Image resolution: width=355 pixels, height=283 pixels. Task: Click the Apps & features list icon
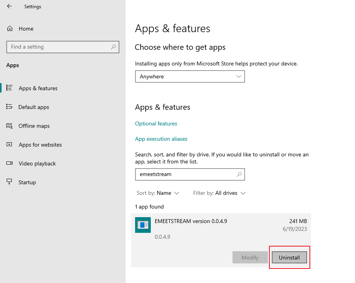pyautogui.click(x=10, y=88)
